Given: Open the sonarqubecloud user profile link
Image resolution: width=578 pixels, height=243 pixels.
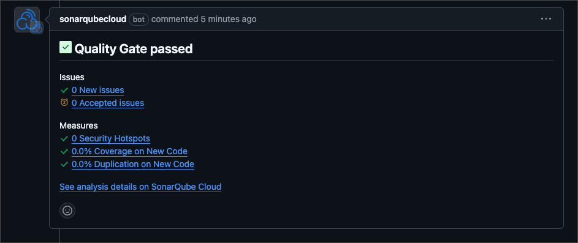Looking at the screenshot, I should tap(93, 19).
